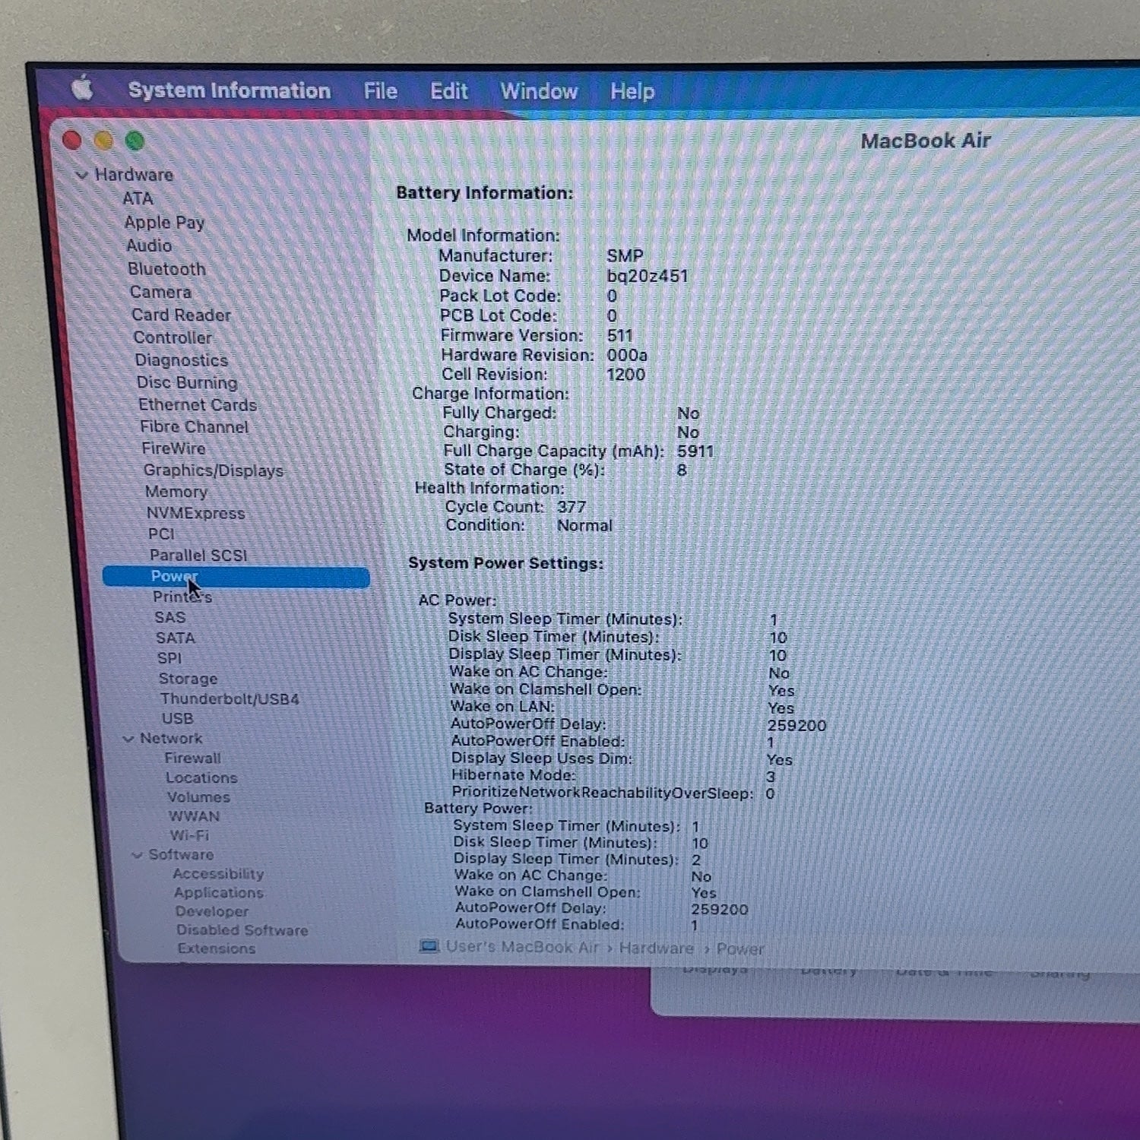Viewport: 1140px width, 1140px height.
Task: Select Storage in the hardware list
Action: [x=188, y=679]
